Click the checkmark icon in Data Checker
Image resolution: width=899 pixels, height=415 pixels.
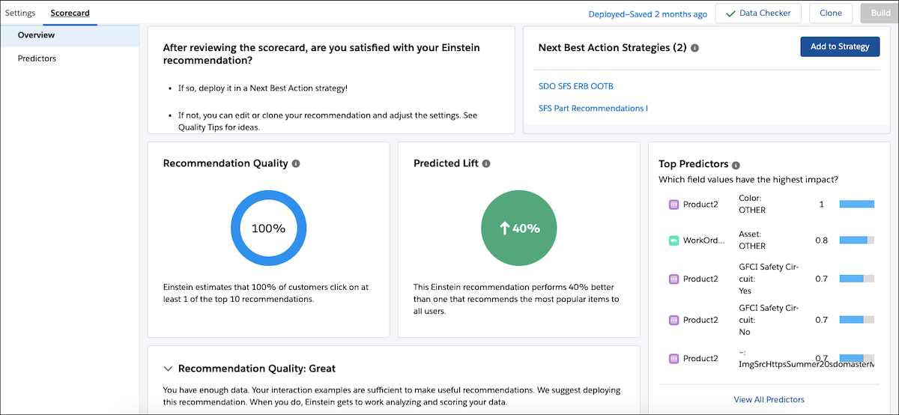pos(730,13)
